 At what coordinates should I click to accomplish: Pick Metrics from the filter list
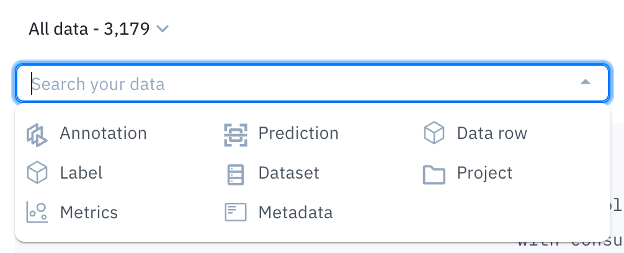pos(89,213)
